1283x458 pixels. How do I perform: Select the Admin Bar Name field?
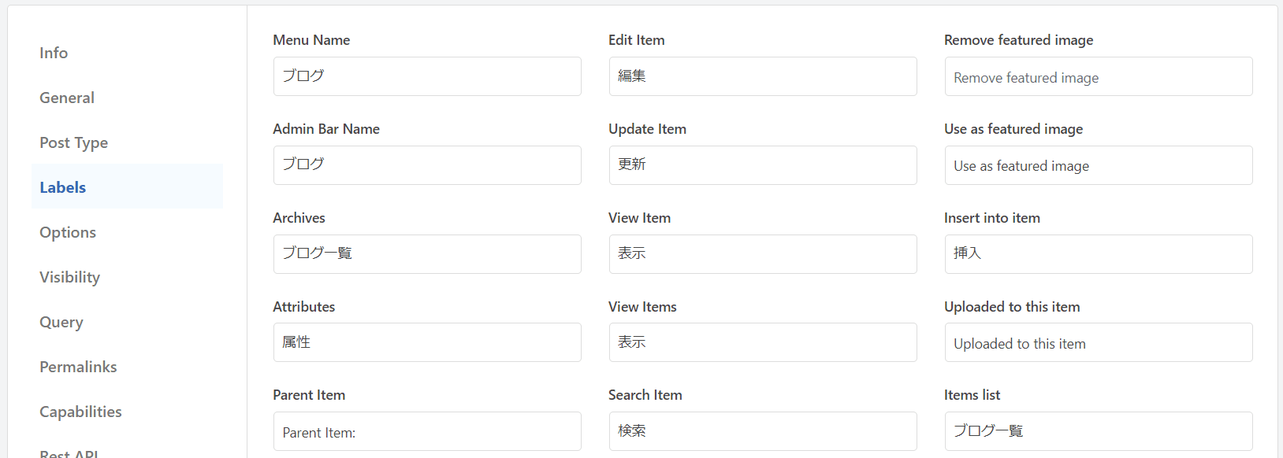coord(426,165)
